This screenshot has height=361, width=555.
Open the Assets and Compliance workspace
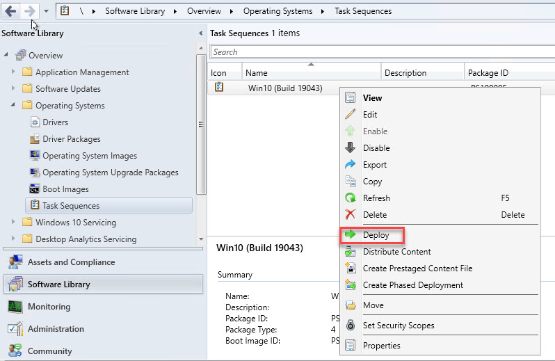(x=71, y=262)
